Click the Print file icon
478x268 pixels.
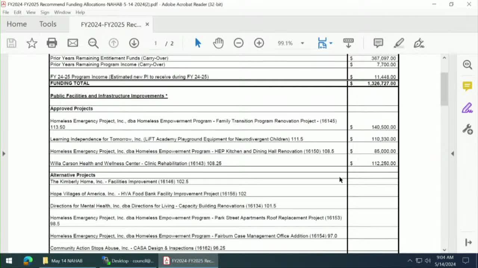(52, 43)
